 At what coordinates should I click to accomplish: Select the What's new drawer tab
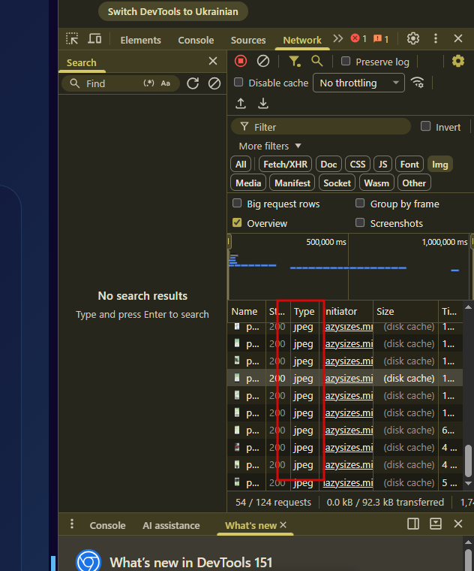pyautogui.click(x=250, y=525)
